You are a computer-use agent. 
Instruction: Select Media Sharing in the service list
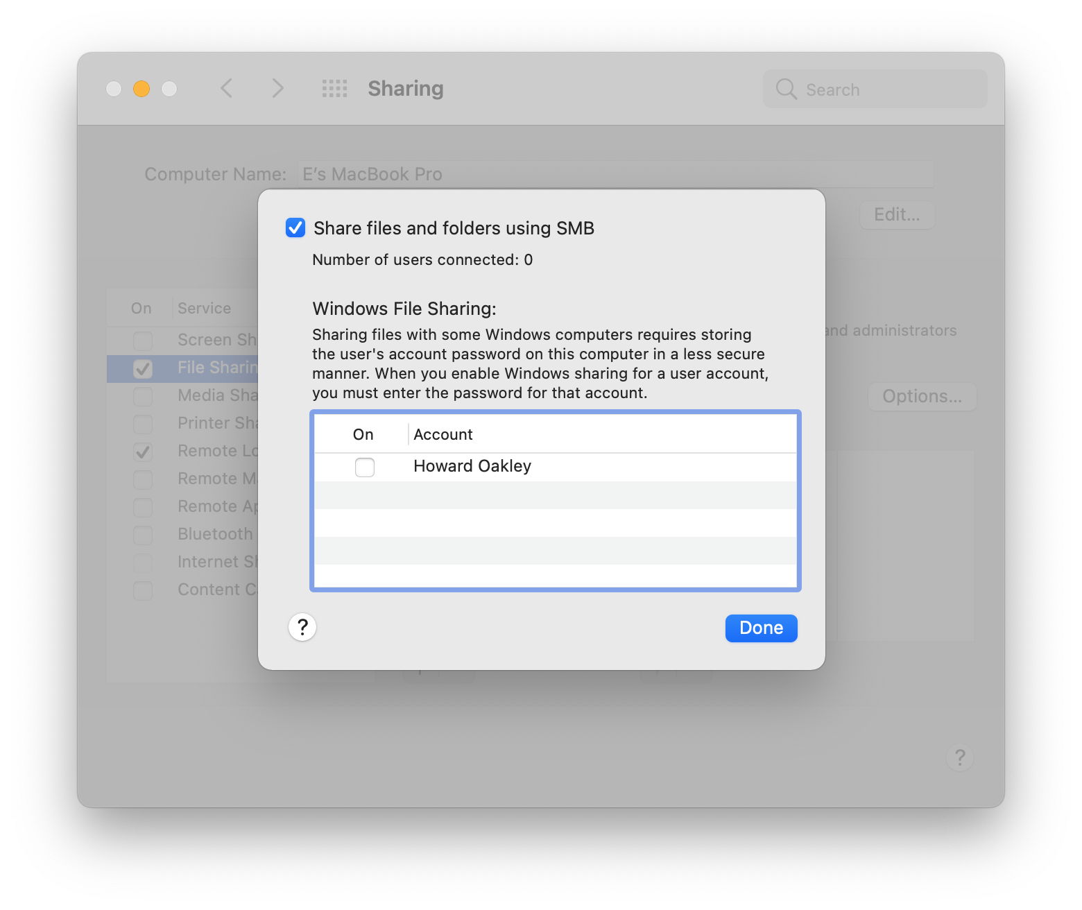pos(216,395)
